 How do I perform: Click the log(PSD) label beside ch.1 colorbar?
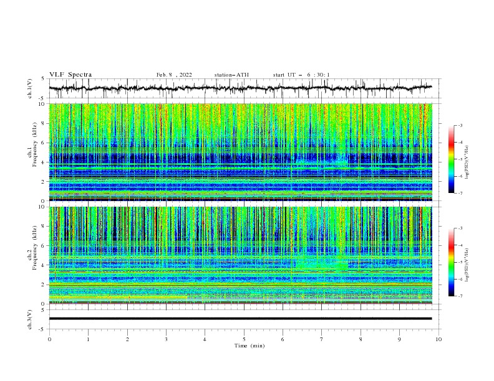pos(467,162)
